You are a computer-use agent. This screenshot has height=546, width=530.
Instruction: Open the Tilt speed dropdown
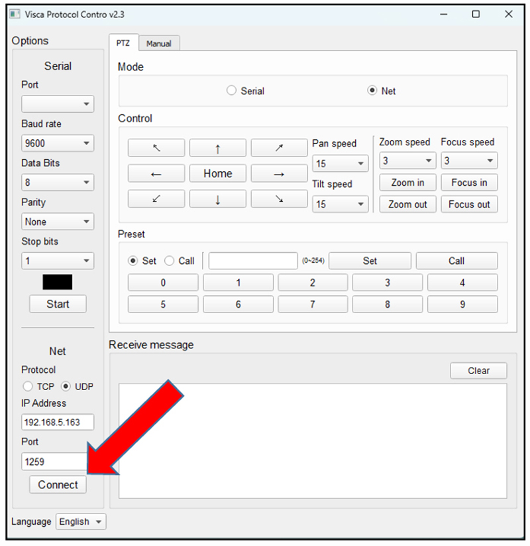point(340,204)
